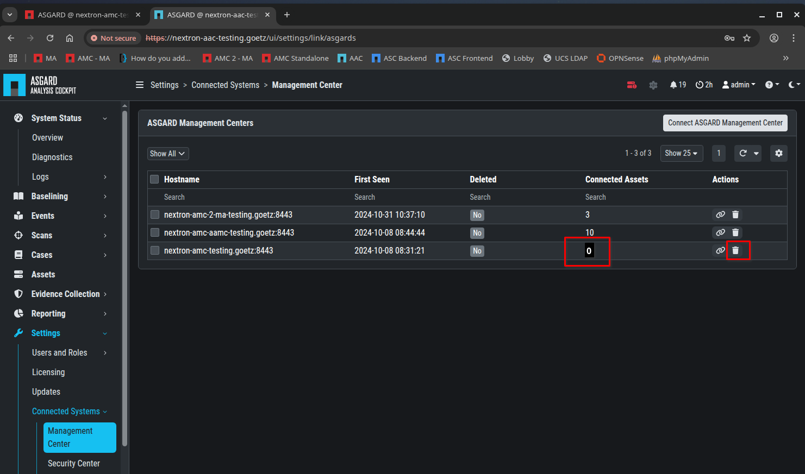The width and height of the screenshot is (805, 474).
Task: Open Security Center in sidebar
Action: click(73, 463)
